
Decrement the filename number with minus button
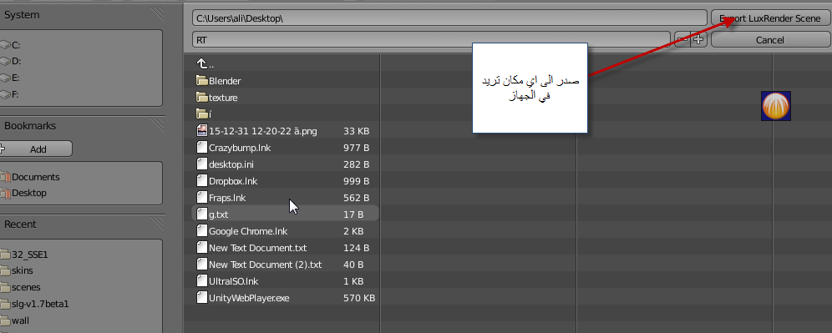(x=682, y=39)
